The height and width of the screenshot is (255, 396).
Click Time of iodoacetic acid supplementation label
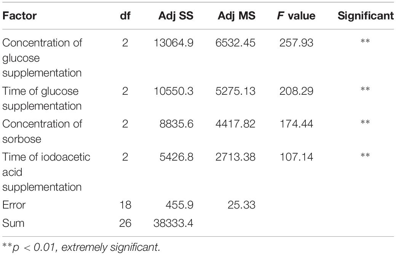(46, 172)
